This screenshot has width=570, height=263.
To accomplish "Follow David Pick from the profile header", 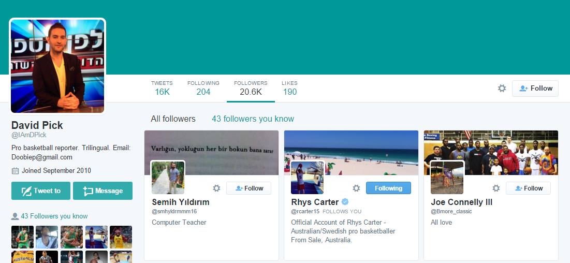I will point(535,89).
